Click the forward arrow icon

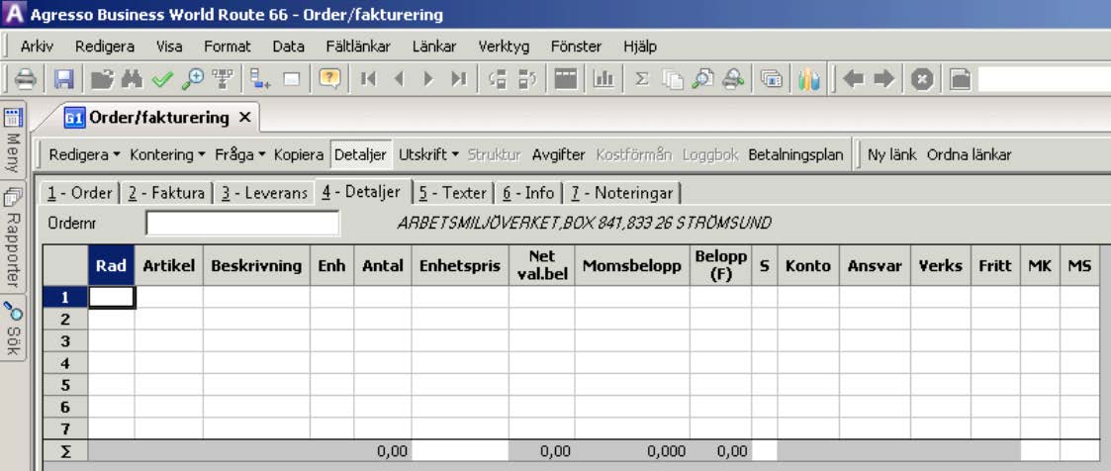tap(883, 78)
